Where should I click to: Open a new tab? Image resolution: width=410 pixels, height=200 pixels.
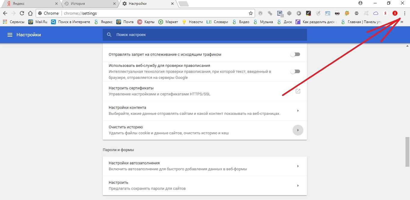pos(183,4)
